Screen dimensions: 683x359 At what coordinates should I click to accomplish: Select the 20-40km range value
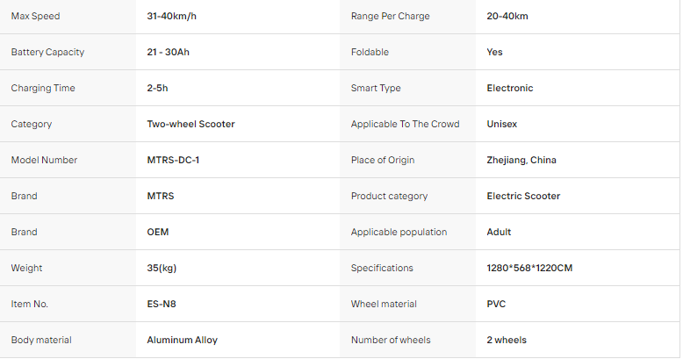pyautogui.click(x=507, y=16)
